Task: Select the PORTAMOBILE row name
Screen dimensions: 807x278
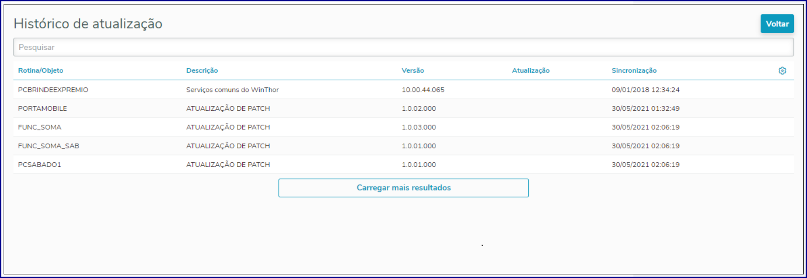Action: (42, 109)
